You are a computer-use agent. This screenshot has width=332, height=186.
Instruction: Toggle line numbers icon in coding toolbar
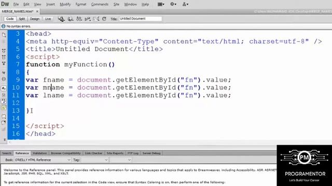4,88
